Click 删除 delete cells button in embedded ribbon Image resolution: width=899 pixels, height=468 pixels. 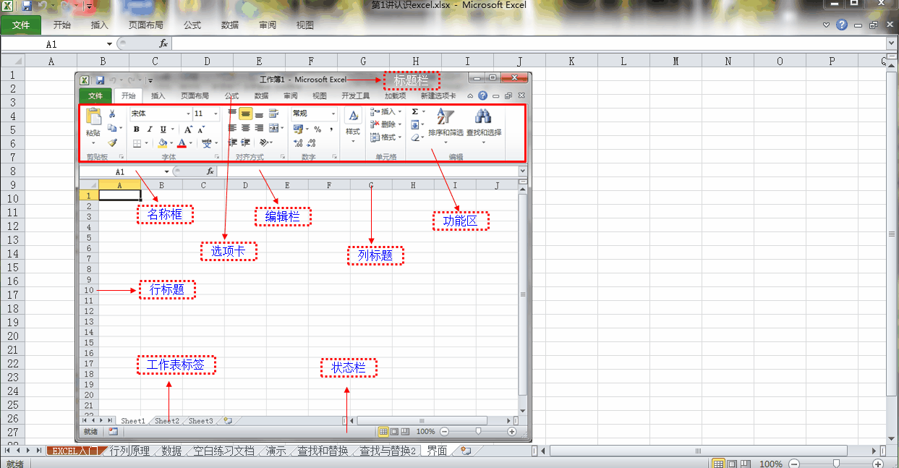coord(385,124)
